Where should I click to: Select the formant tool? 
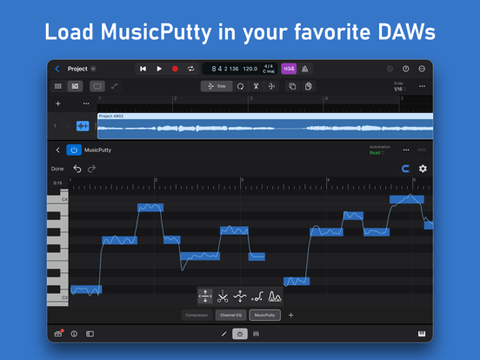click(x=275, y=297)
